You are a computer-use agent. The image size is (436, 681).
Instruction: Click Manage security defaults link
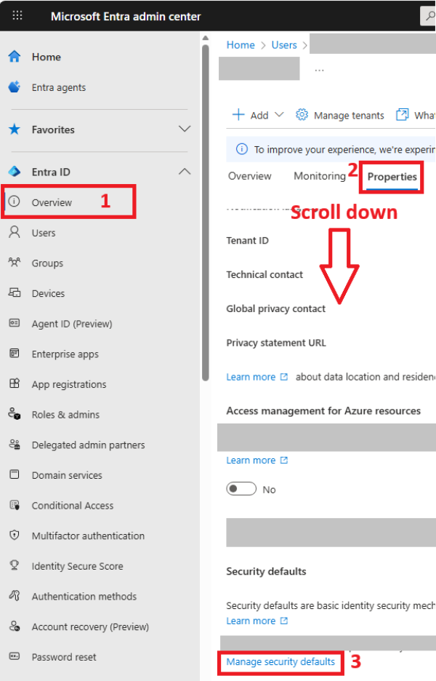click(280, 661)
